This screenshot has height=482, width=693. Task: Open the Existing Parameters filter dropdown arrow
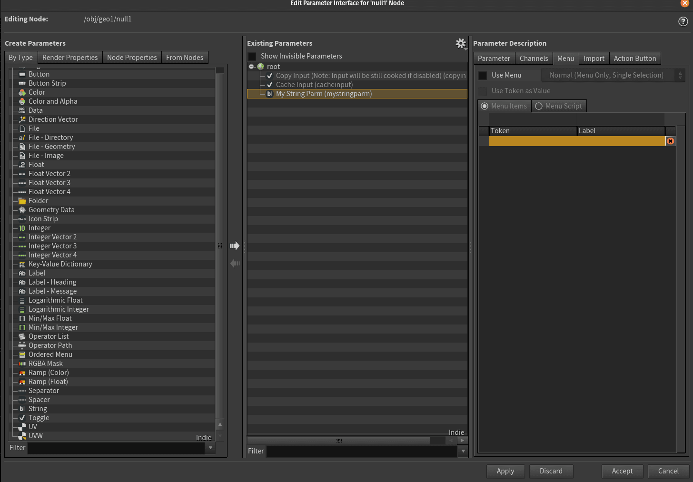(x=463, y=451)
